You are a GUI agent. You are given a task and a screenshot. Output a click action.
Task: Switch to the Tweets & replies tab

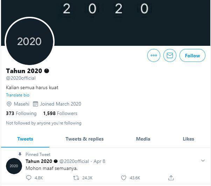85,139
